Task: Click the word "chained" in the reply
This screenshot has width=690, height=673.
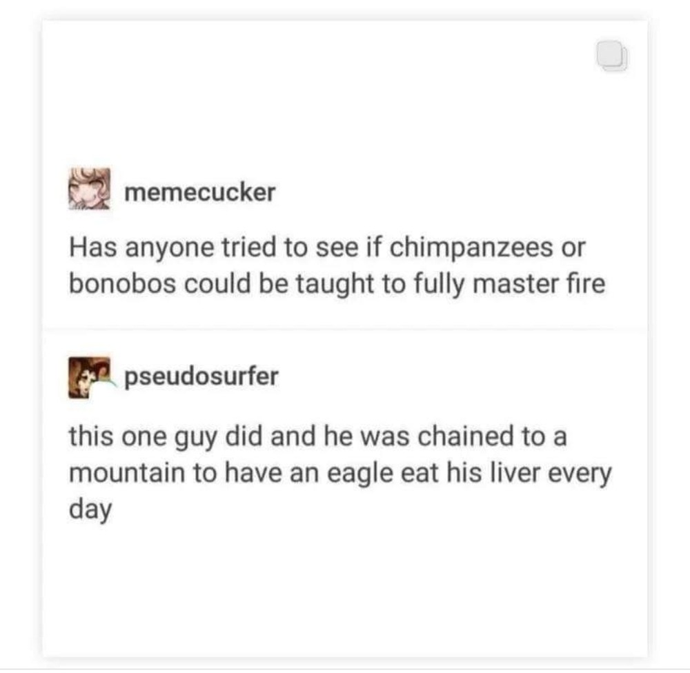Action: [x=465, y=436]
